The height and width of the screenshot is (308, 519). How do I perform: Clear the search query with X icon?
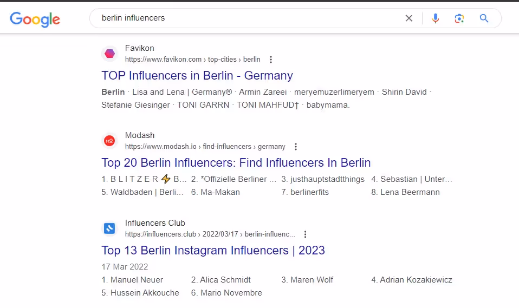pos(409,18)
